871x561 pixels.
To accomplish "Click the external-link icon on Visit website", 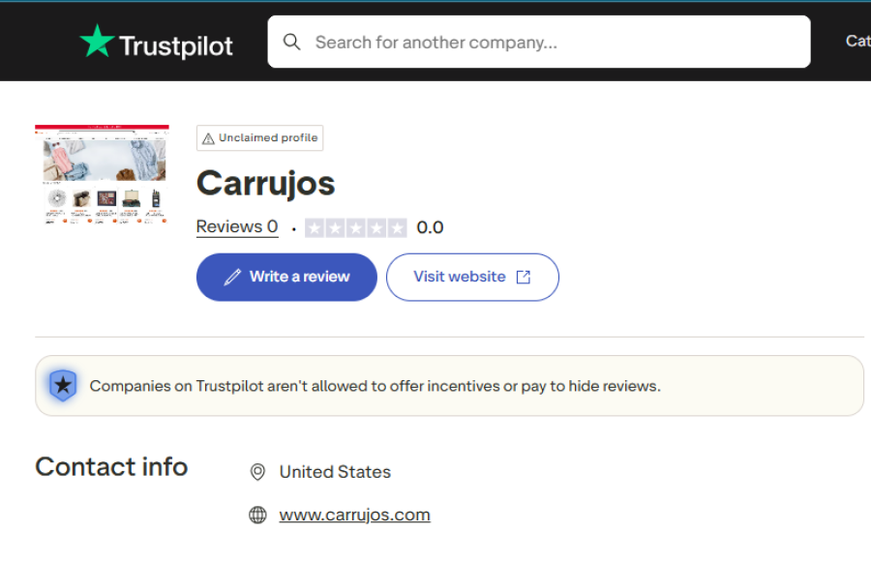I will [x=524, y=278].
